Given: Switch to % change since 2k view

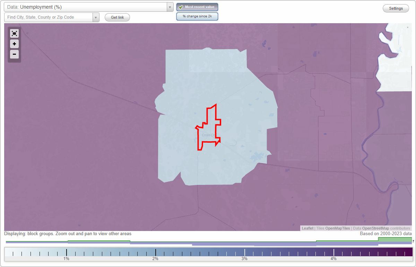Looking at the screenshot, I should coord(197,16).
